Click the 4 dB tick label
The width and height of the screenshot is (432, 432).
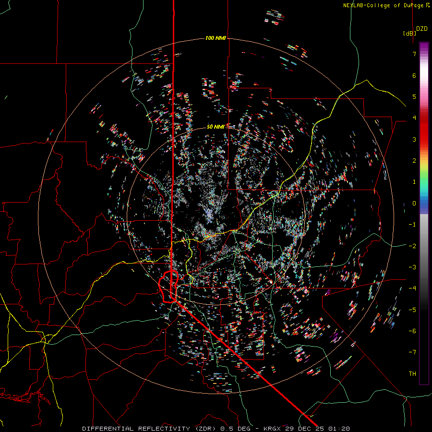point(414,118)
